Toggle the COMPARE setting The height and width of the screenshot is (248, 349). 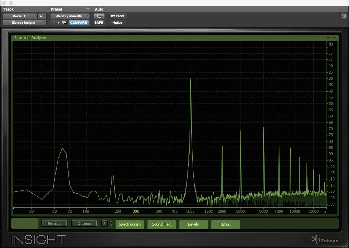click(x=79, y=22)
